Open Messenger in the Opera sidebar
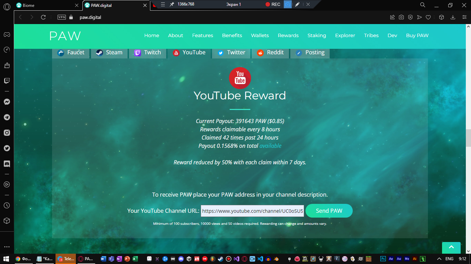The image size is (471, 264). [7, 102]
